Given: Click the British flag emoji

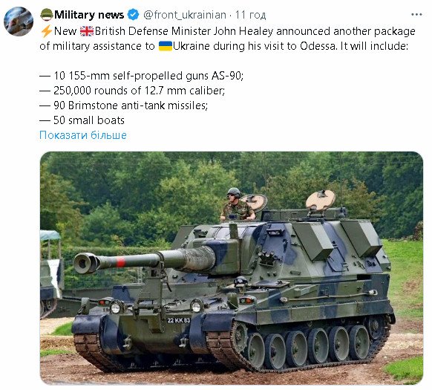Looking at the screenshot, I should click(87, 31).
